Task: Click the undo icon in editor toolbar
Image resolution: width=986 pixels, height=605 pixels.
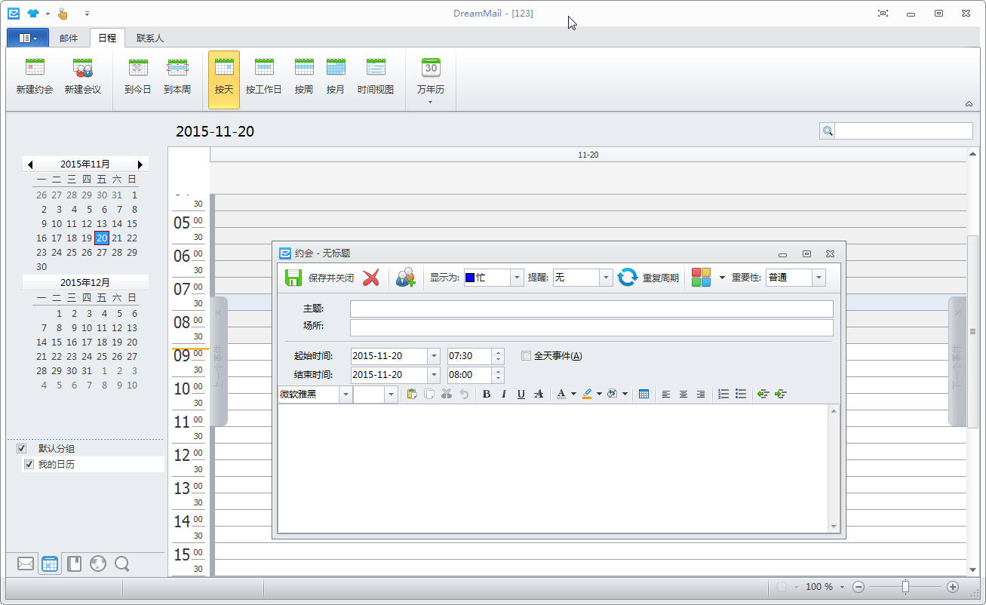Action: pos(464,394)
